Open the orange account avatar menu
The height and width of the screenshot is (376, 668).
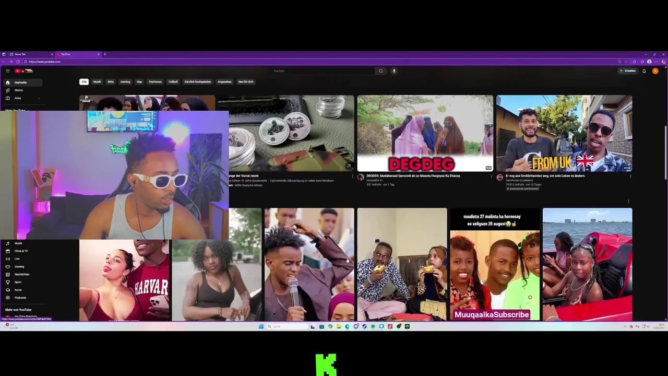[x=655, y=71]
